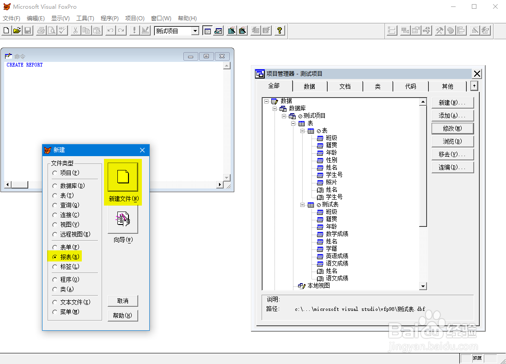Click the Redo arrow icon
506x364 pixels.
(x=121, y=30)
